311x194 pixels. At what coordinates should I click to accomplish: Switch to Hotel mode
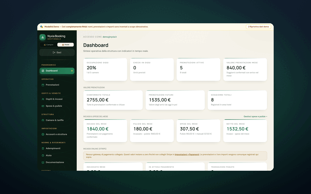(x=66, y=45)
